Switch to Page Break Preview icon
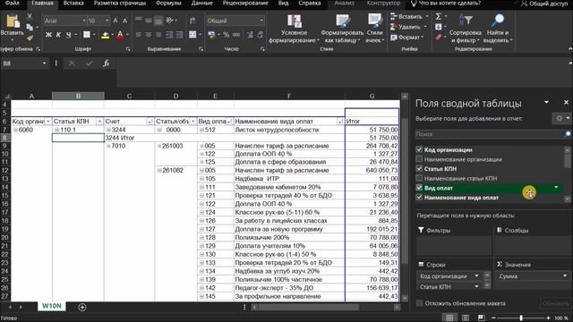This screenshot has height=322, width=573. (x=482, y=318)
